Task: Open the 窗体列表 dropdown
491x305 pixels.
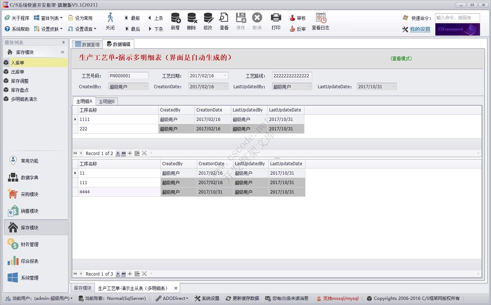Action: (49, 17)
